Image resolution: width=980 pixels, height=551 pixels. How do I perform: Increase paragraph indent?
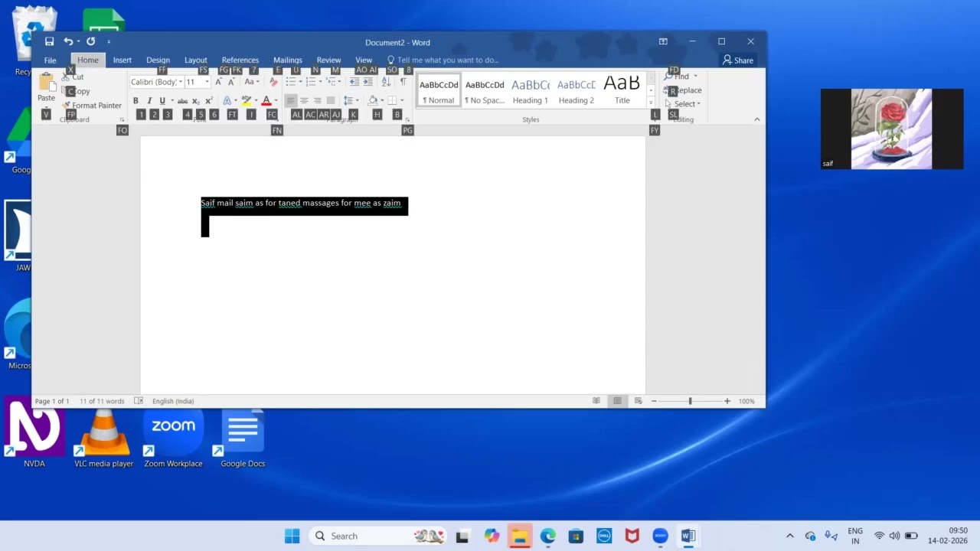(367, 82)
